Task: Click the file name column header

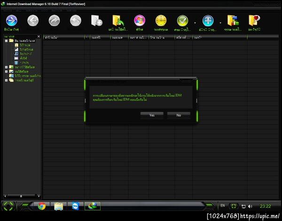Action: 63,37
